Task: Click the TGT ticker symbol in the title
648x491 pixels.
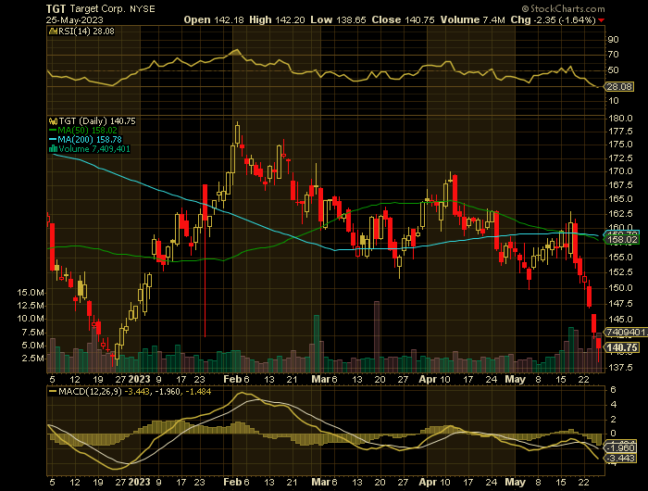Action: [56, 8]
